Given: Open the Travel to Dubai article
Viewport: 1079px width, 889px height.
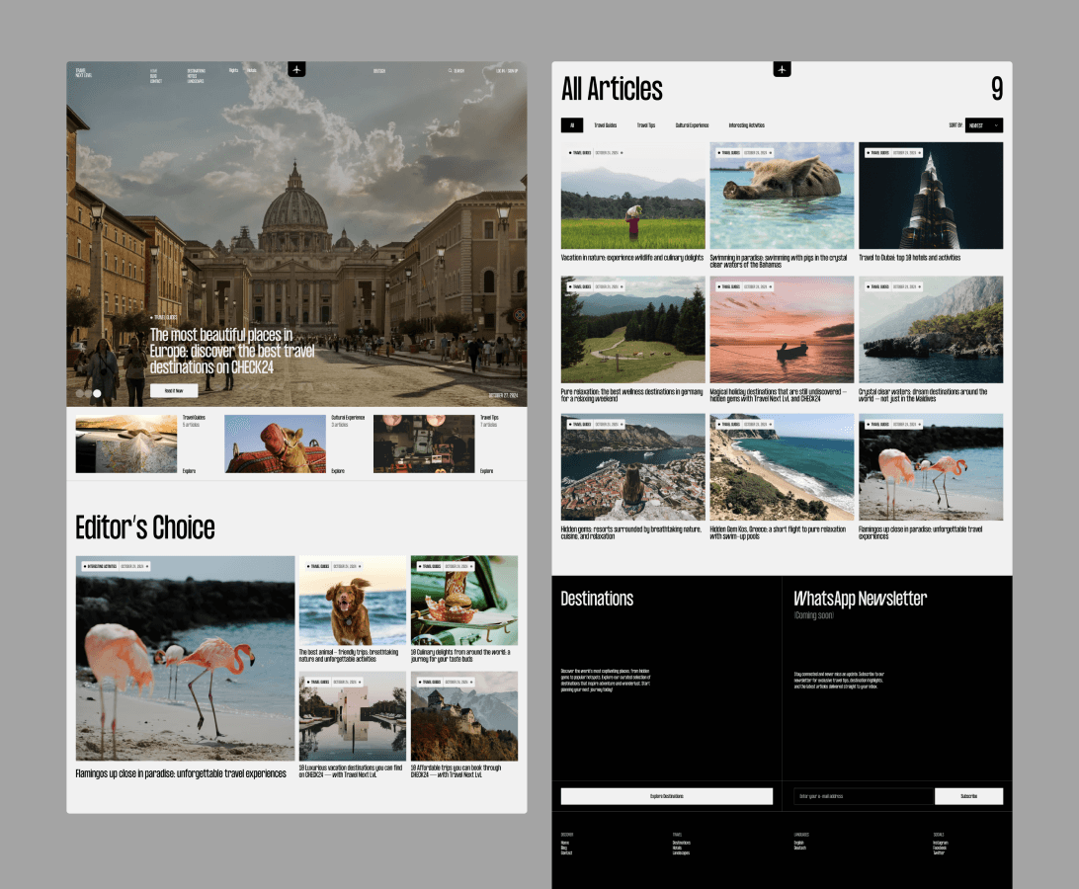Looking at the screenshot, I should (931, 202).
